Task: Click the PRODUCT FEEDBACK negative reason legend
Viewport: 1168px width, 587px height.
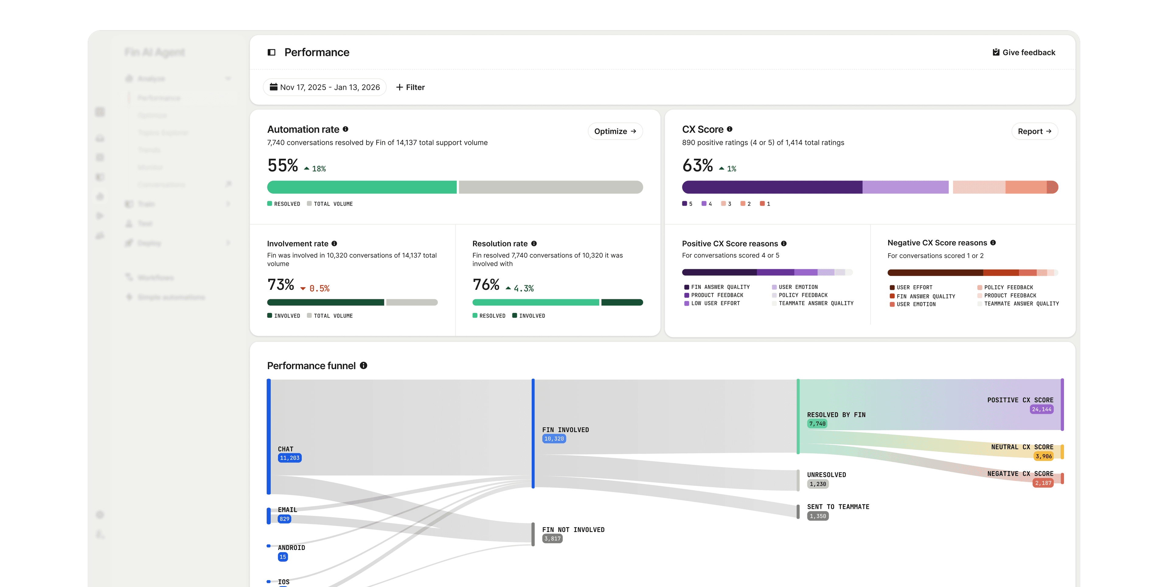Action: (1006, 296)
